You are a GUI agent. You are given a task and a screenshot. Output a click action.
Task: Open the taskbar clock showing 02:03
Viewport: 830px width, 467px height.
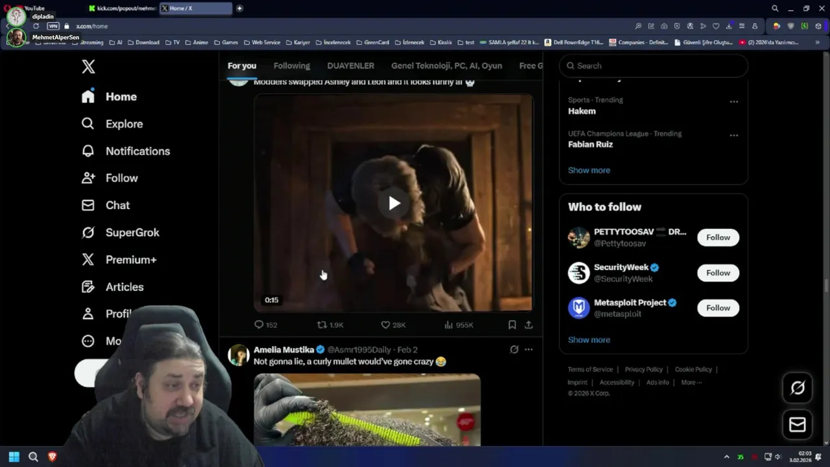coord(800,457)
